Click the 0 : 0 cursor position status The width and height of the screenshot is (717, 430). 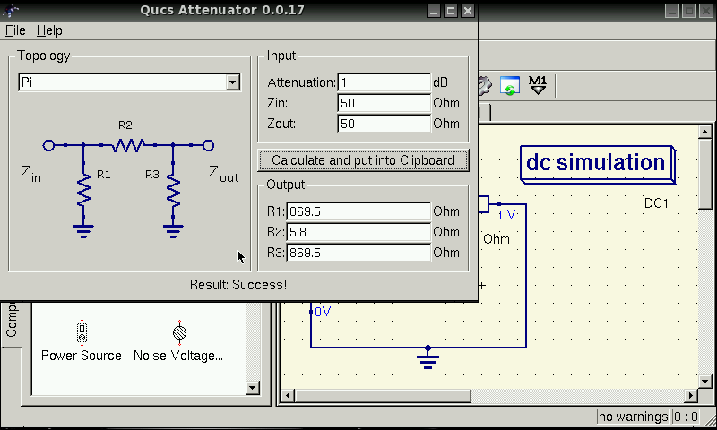[x=686, y=417]
